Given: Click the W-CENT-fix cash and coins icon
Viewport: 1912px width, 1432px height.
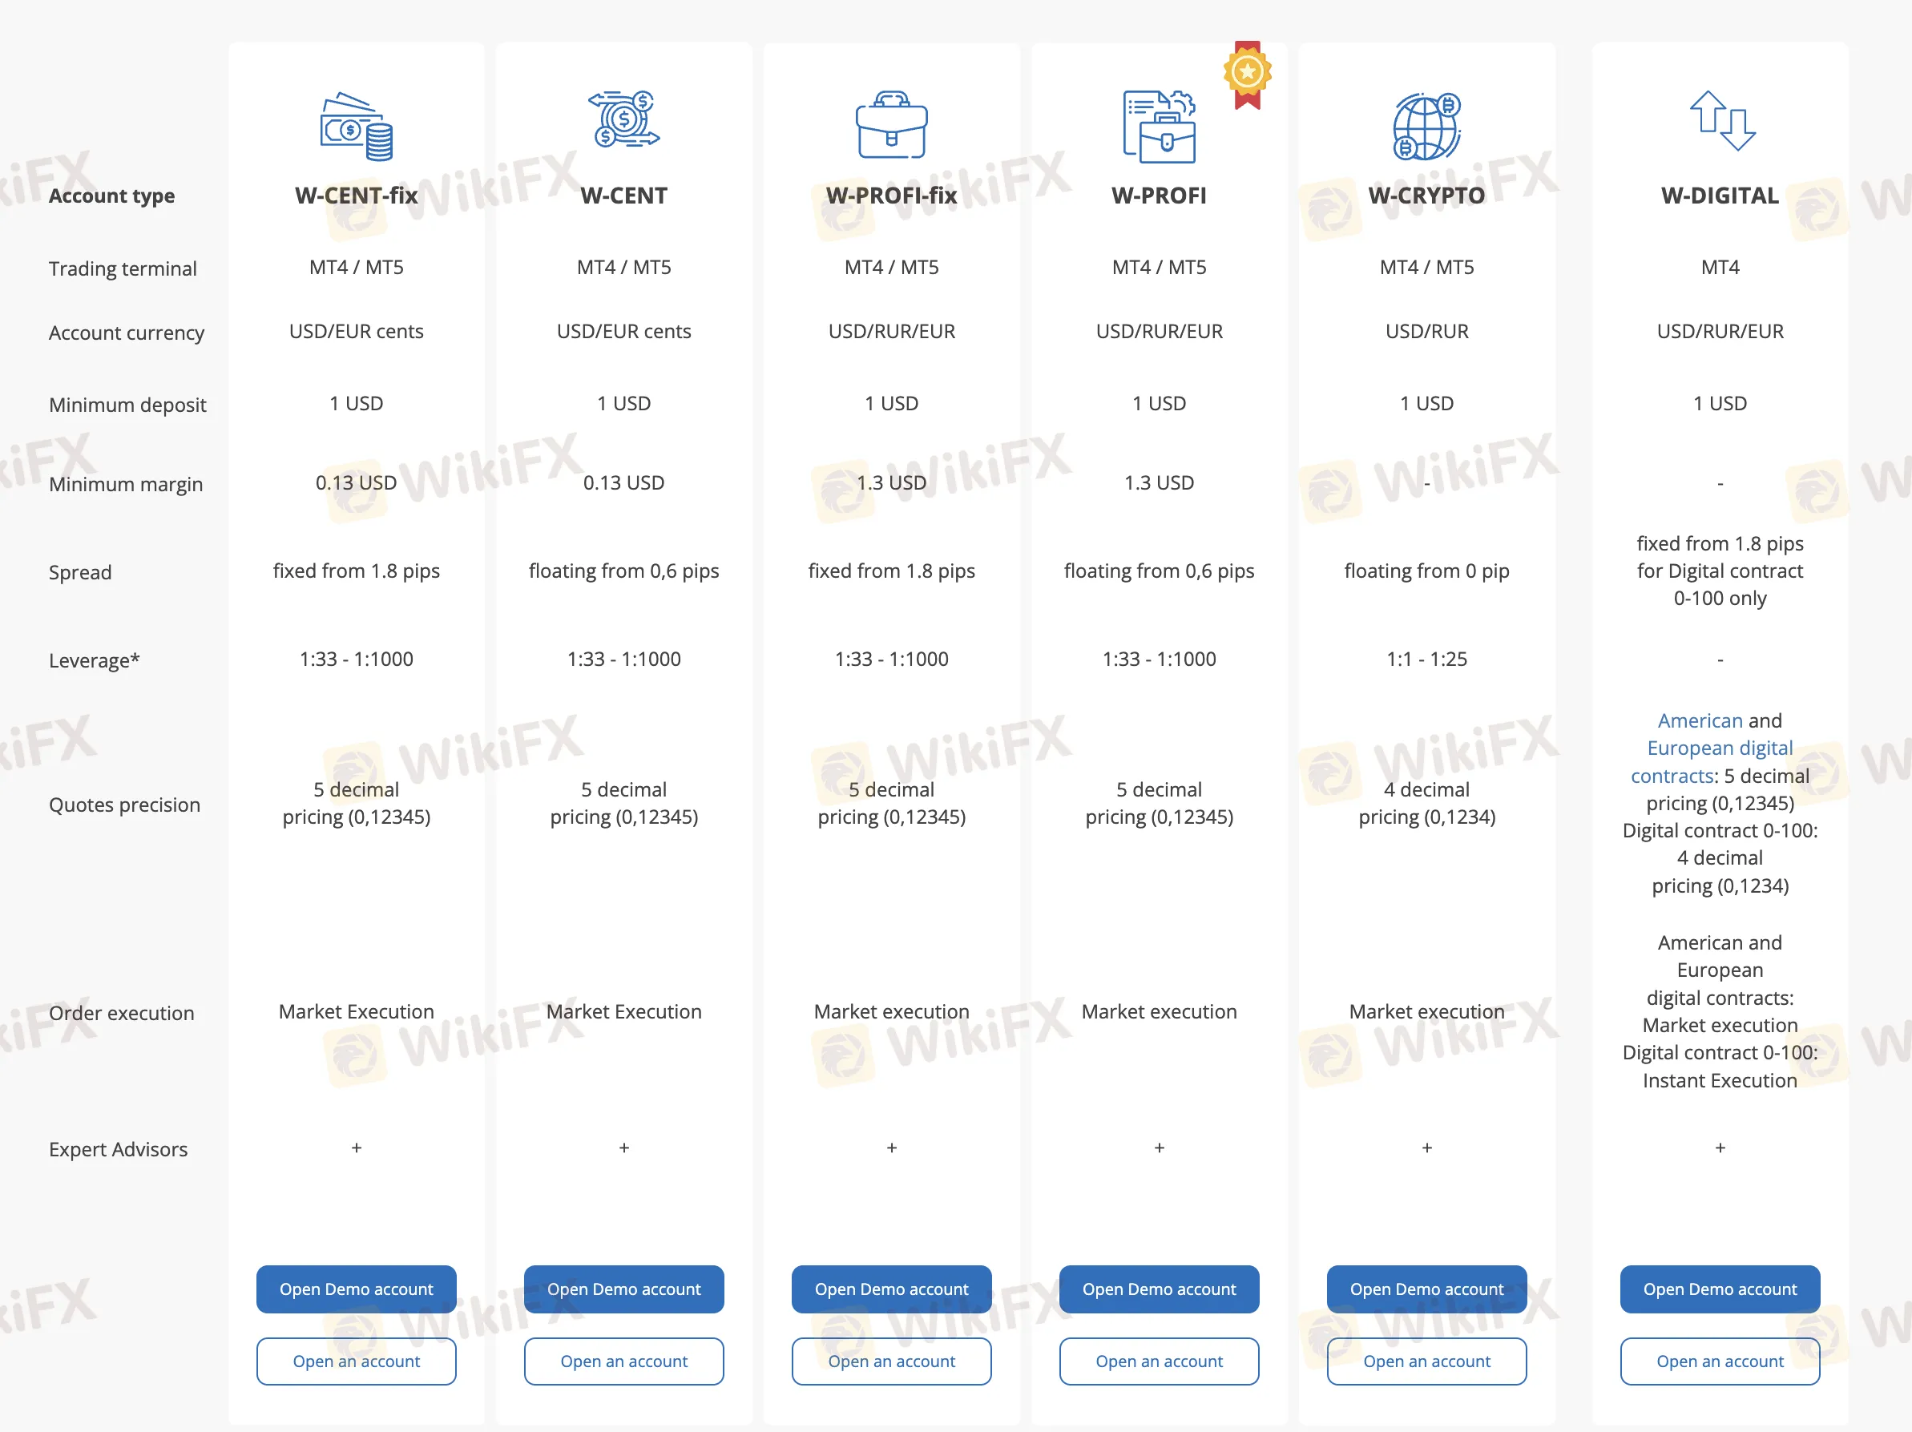Looking at the screenshot, I should click(x=356, y=126).
